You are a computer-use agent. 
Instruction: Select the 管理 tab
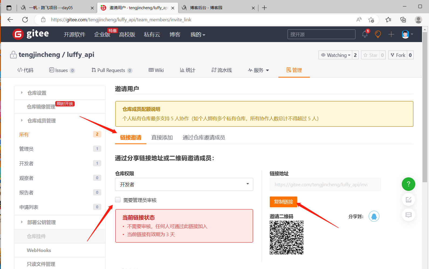click(294, 70)
